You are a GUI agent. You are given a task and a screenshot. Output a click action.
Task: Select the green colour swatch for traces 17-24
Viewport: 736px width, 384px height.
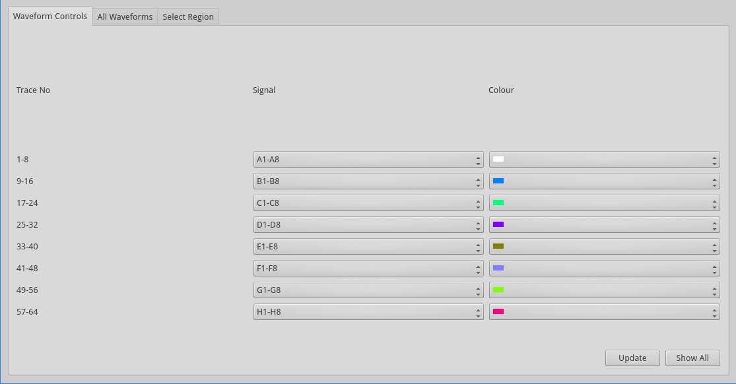tap(498, 203)
